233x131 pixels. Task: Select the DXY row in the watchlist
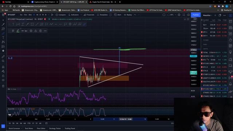pyautogui.click(x=214, y=36)
